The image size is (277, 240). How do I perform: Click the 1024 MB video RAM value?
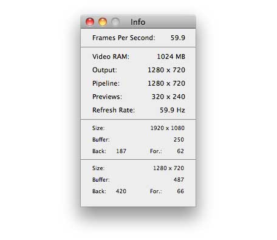(x=171, y=57)
